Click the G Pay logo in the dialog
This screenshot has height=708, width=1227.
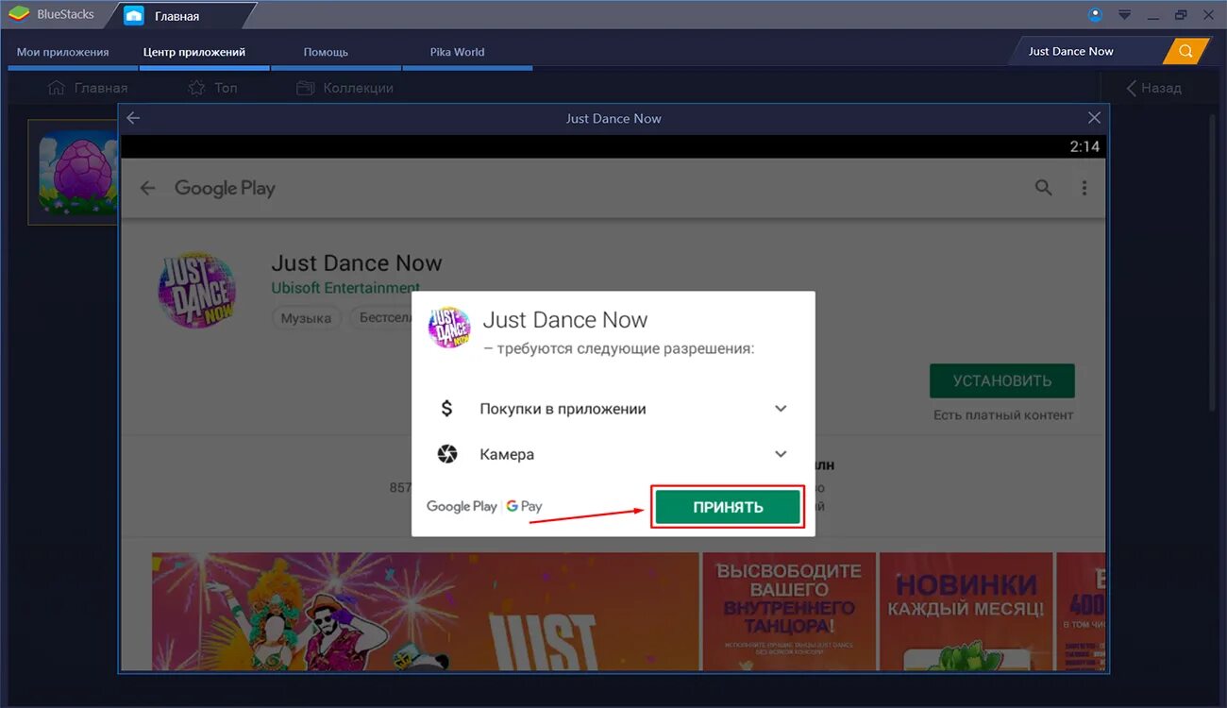(x=524, y=506)
